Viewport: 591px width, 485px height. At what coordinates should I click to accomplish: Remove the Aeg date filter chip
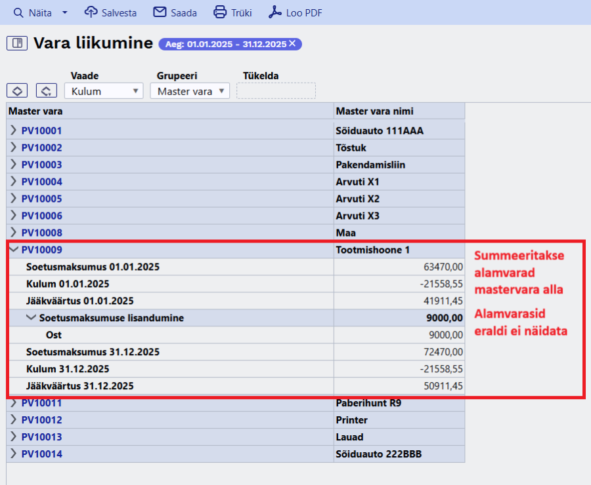tap(292, 44)
